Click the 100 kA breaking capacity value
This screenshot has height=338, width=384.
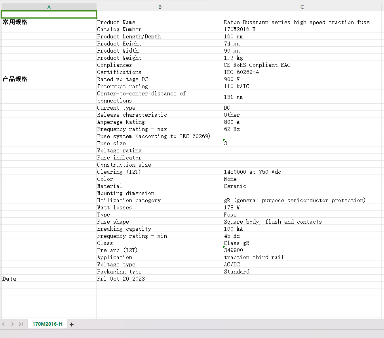pos(302,228)
